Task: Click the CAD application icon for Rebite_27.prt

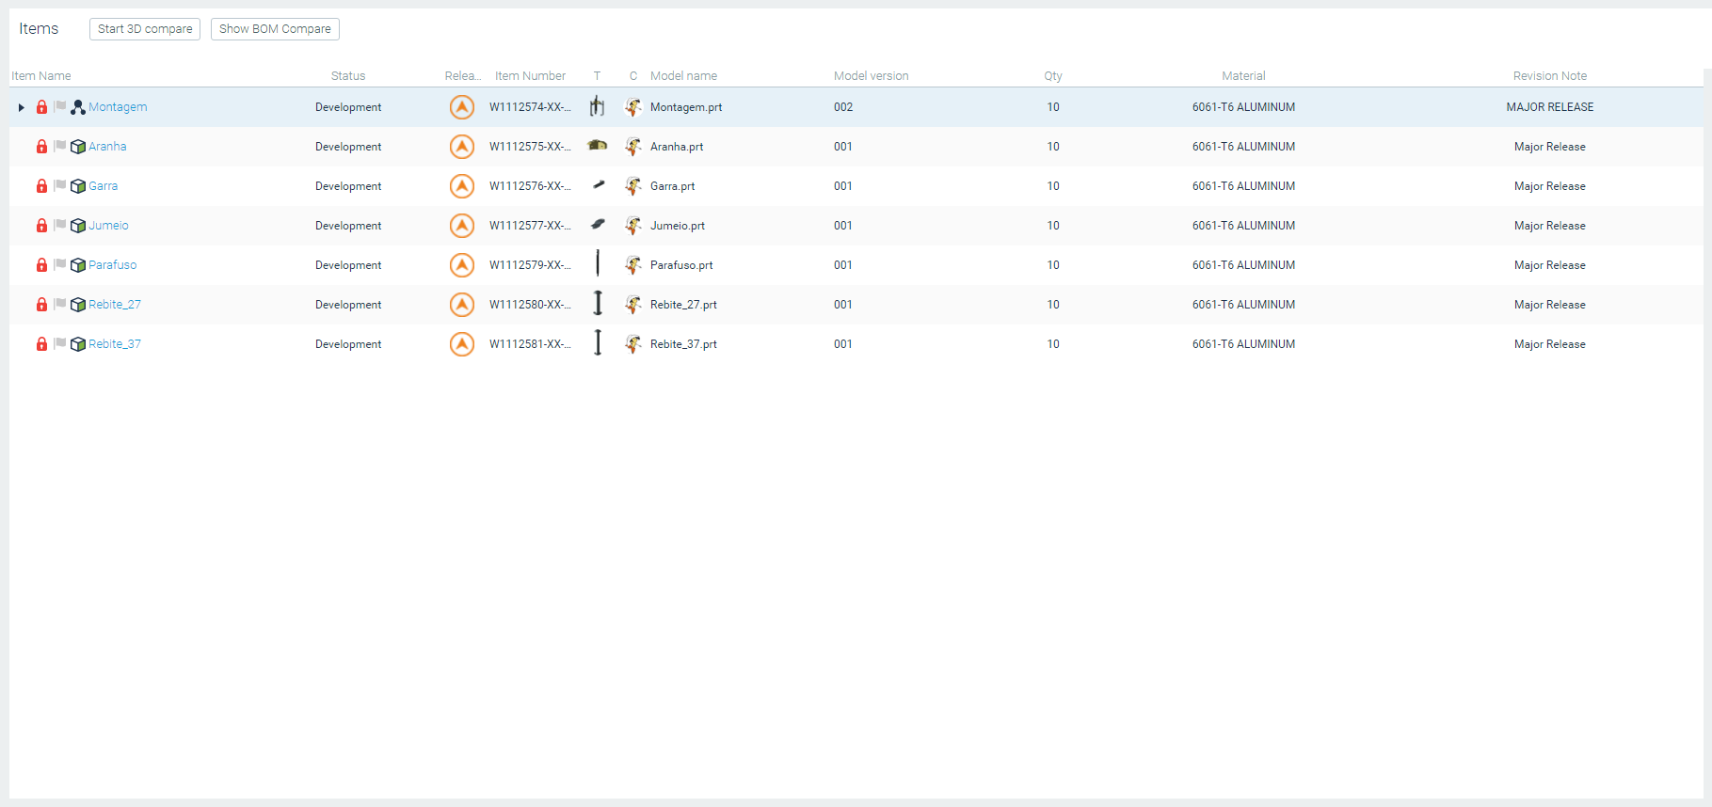Action: click(x=633, y=305)
